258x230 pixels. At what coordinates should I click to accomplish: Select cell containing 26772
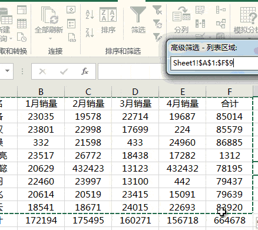coord(88,156)
